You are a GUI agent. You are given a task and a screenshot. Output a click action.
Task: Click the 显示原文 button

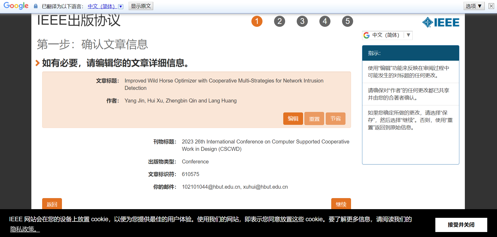pyautogui.click(x=141, y=6)
